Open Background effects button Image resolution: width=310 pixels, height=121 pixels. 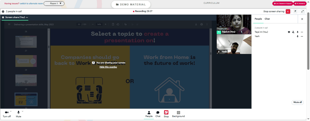178,114
